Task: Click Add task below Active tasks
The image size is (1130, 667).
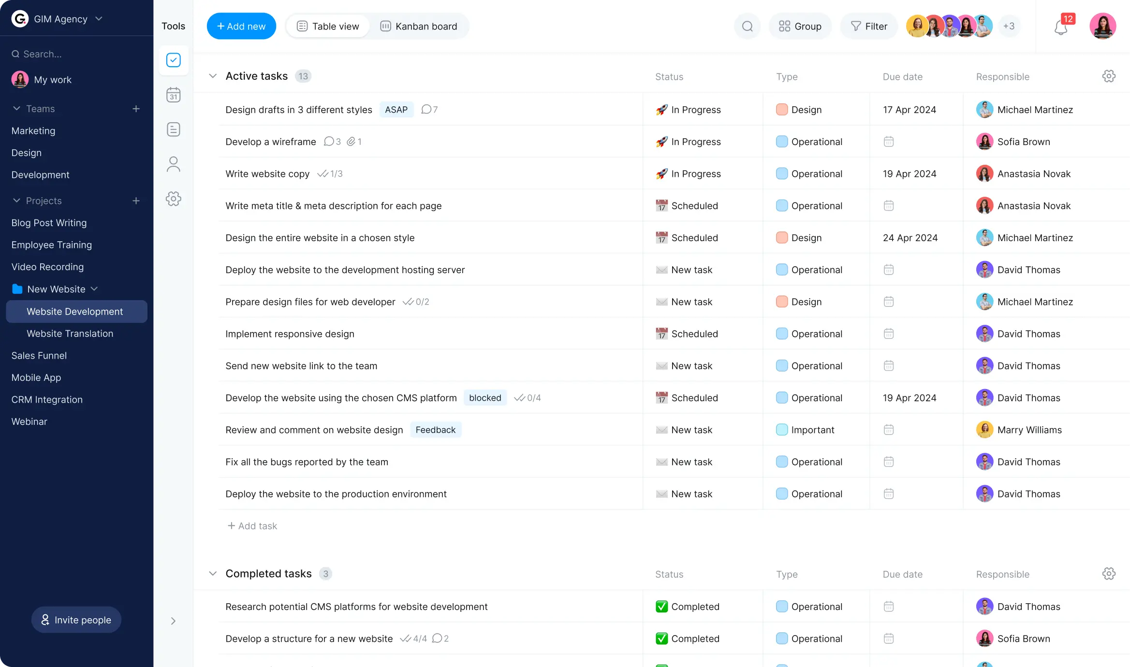Action: click(252, 526)
